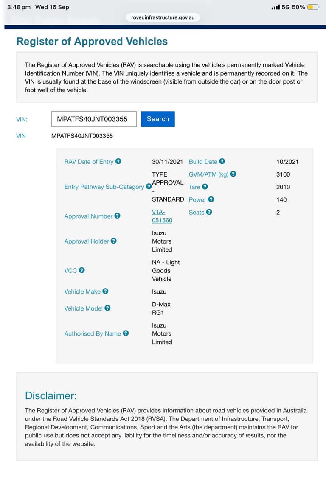Select the tare value 2010
Viewport: 326px width, 496px height.
(283, 187)
